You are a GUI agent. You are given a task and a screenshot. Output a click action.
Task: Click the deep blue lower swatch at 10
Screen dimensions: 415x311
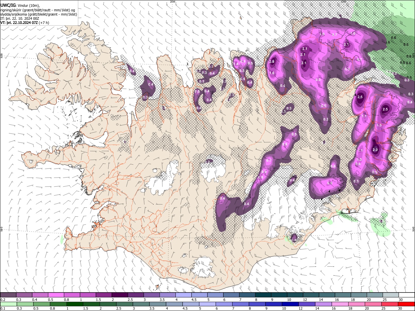290,304
